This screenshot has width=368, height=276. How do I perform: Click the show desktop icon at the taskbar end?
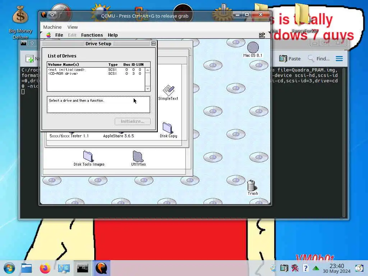tap(359, 268)
